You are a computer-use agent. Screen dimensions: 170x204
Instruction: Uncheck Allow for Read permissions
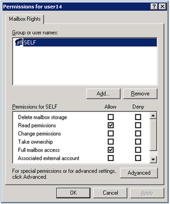pos(111,125)
